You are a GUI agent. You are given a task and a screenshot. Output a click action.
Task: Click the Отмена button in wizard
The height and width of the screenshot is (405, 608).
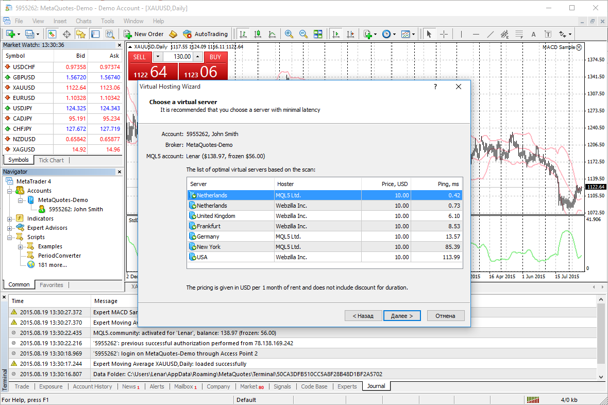pos(445,315)
